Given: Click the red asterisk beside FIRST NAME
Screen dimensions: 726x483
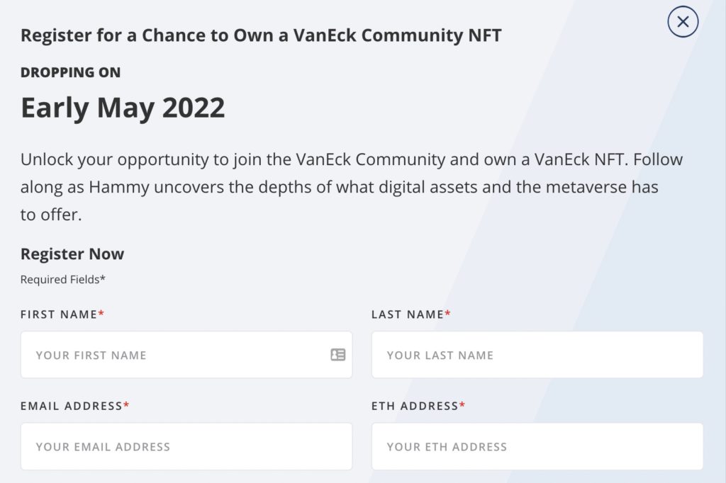Looking at the screenshot, I should click(101, 313).
